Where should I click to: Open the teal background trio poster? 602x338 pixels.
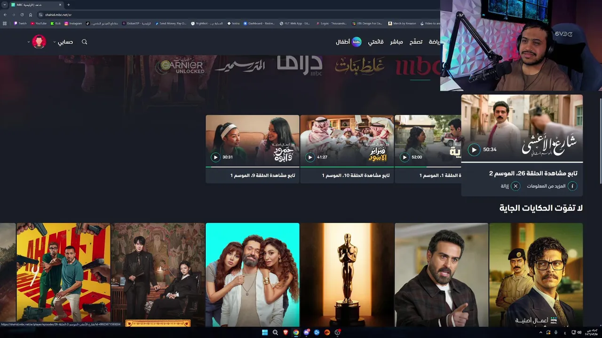point(253,275)
